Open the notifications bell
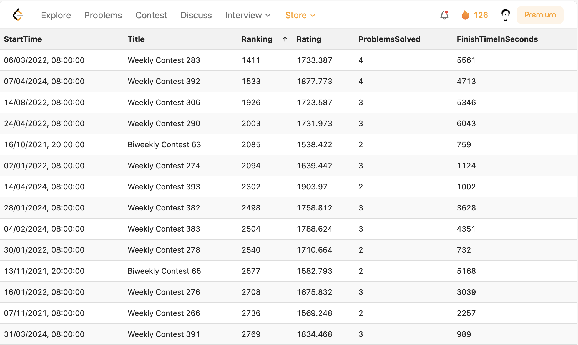578x345 pixels. [444, 15]
